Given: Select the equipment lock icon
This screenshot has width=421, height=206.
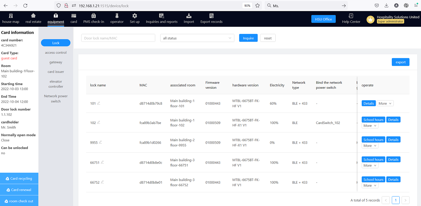Looking at the screenshot, I should [x=56, y=16].
